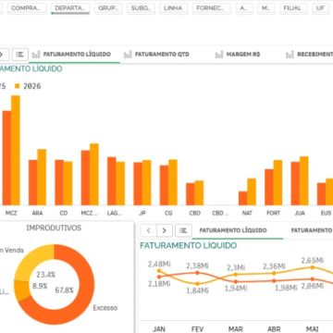
Task: Click the MAR month axis label
Action: click(x=236, y=329)
